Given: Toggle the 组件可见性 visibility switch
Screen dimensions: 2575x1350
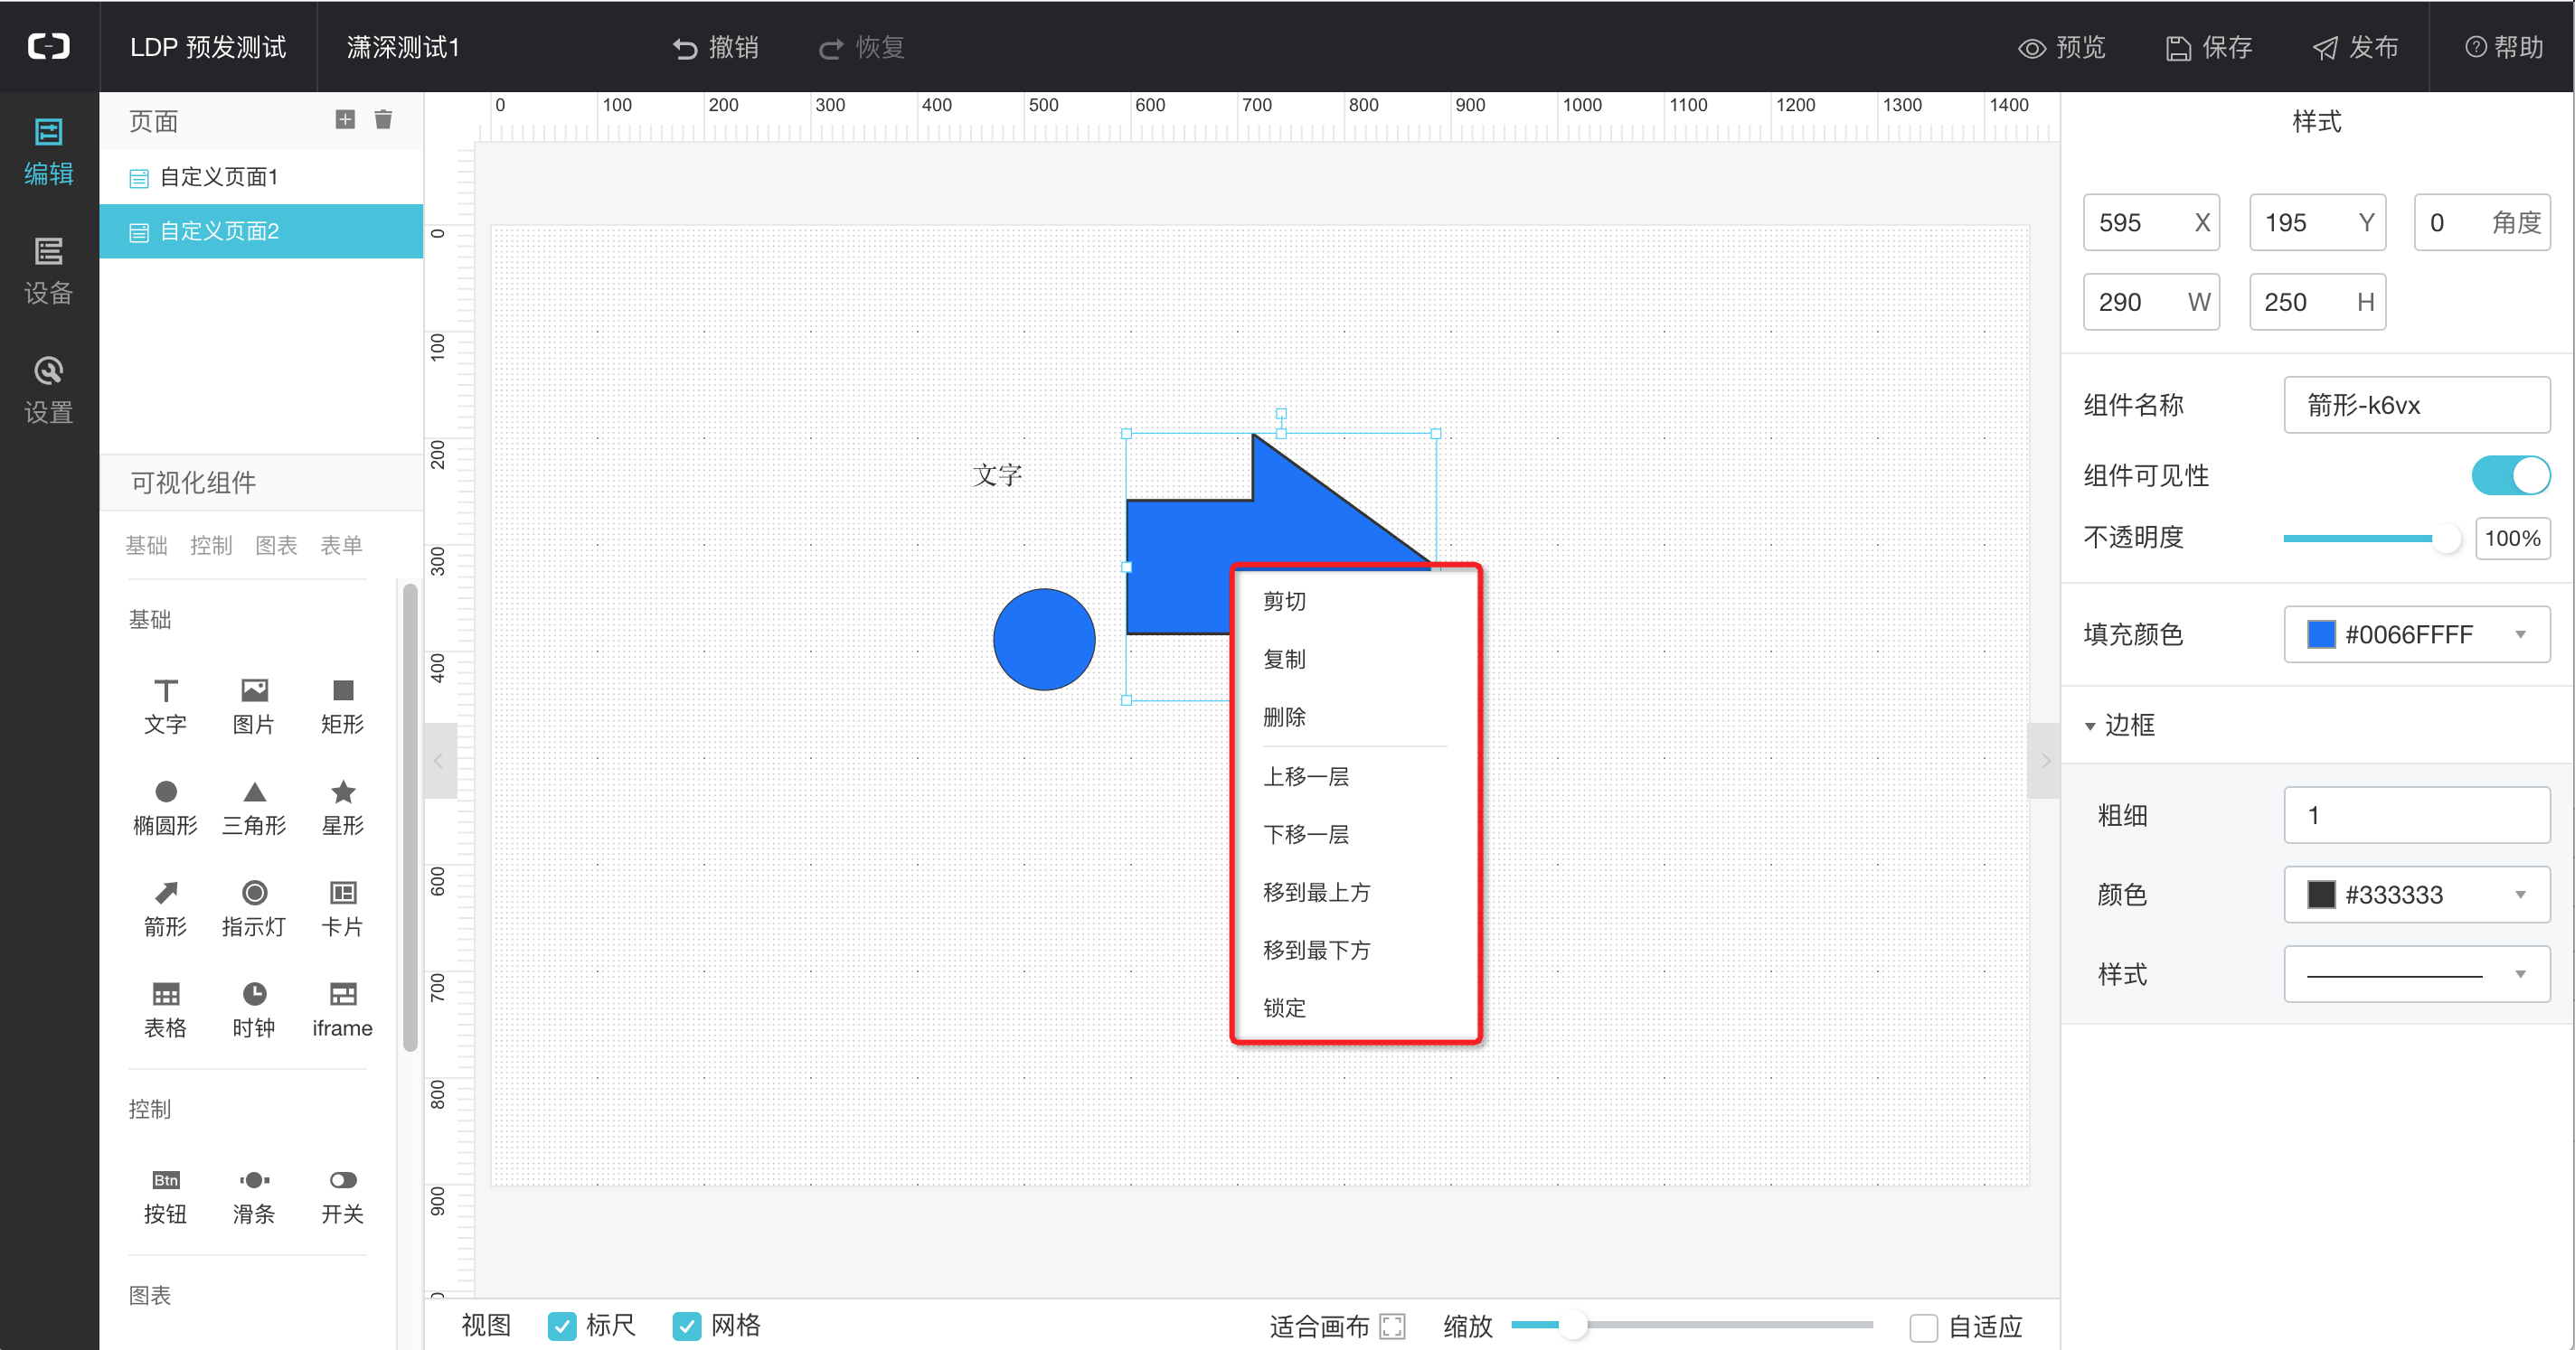Looking at the screenshot, I should 2509,475.
